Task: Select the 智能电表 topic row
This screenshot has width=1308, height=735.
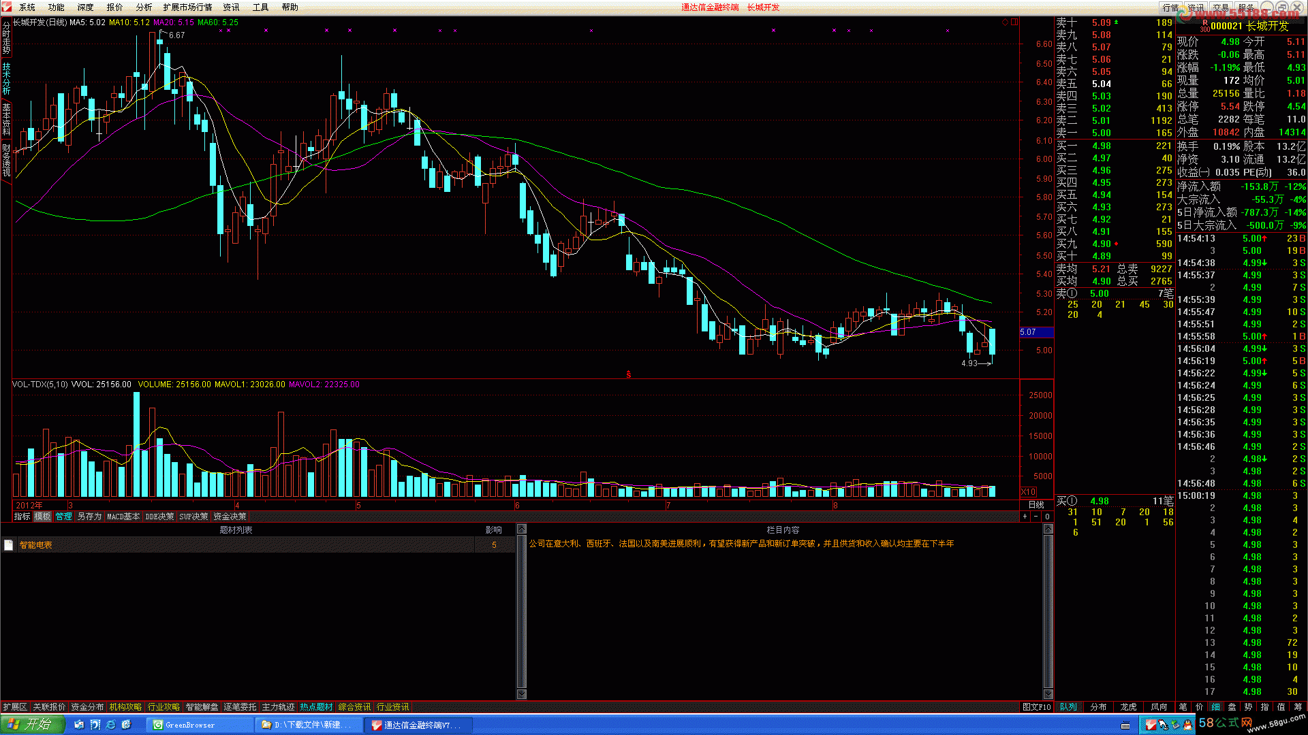Action: (258, 545)
